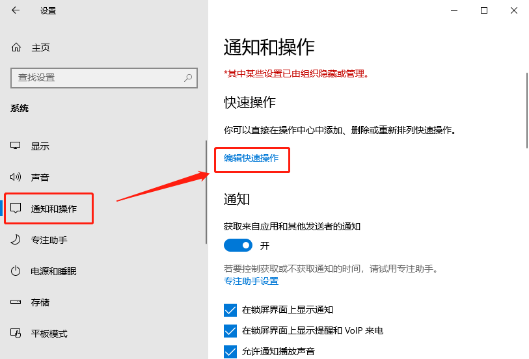Image resolution: width=529 pixels, height=359 pixels.
Task: Uncheck 允许通知播放声音
Action: point(230,352)
